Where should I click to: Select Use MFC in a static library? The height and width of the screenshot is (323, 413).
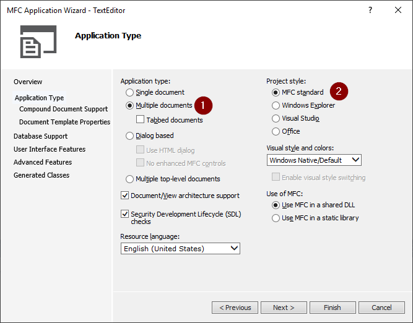click(x=276, y=218)
